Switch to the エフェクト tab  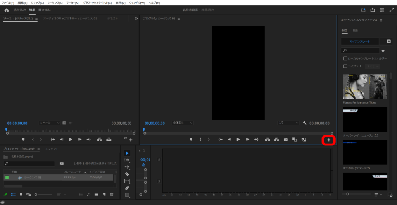pos(52,149)
